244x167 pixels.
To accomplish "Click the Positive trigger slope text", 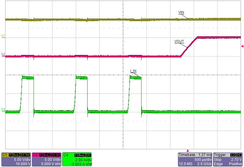I will click(x=235, y=164).
